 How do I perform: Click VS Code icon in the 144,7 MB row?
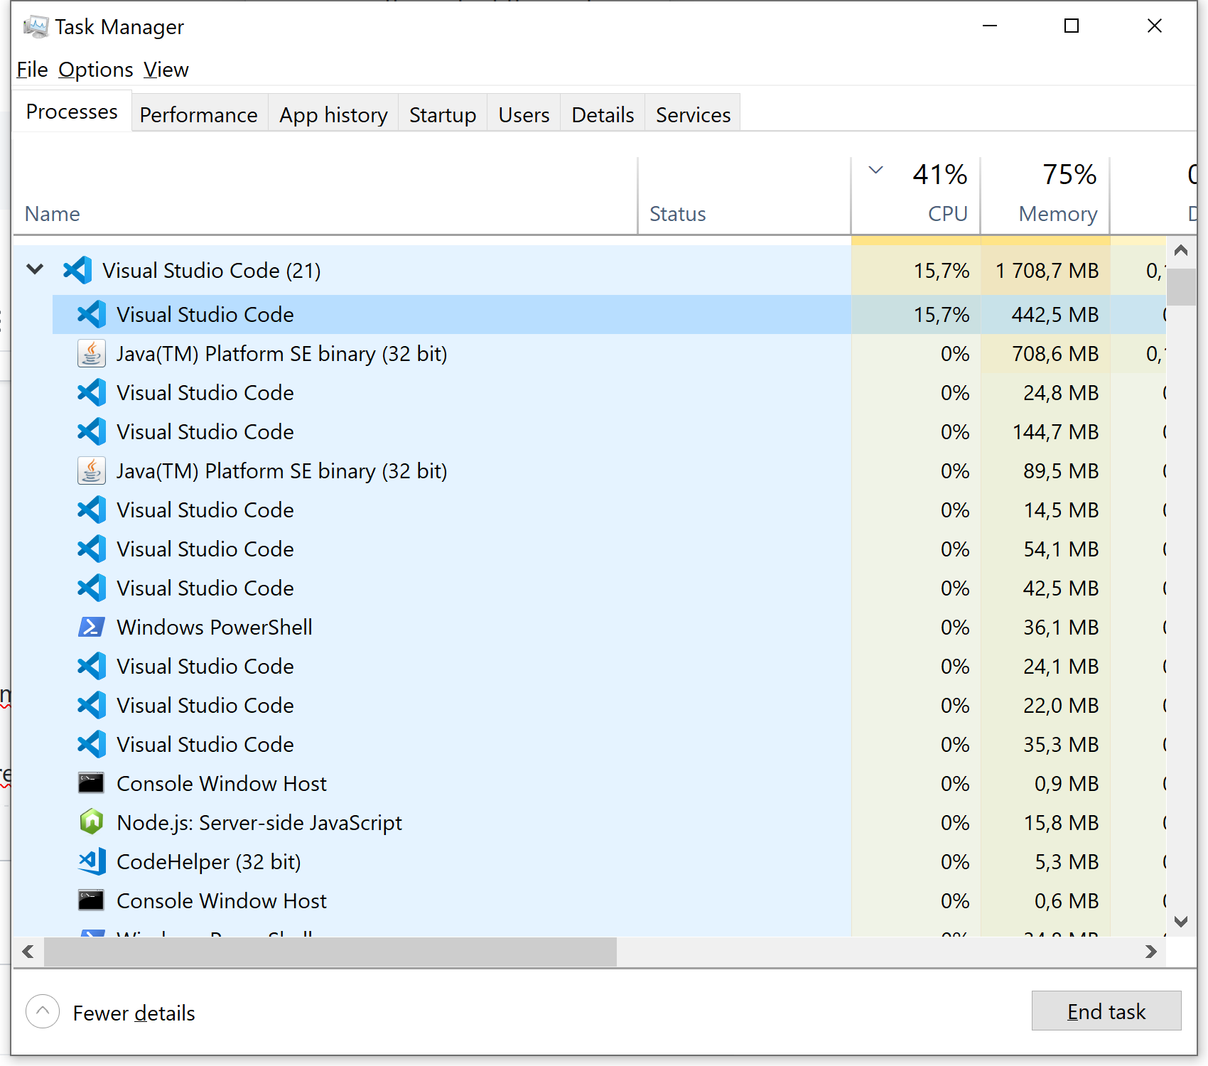tap(92, 432)
